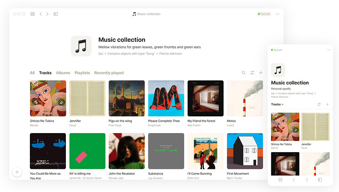
Task: Click the 'Pink Floyd' artist label
Action: 115,125
